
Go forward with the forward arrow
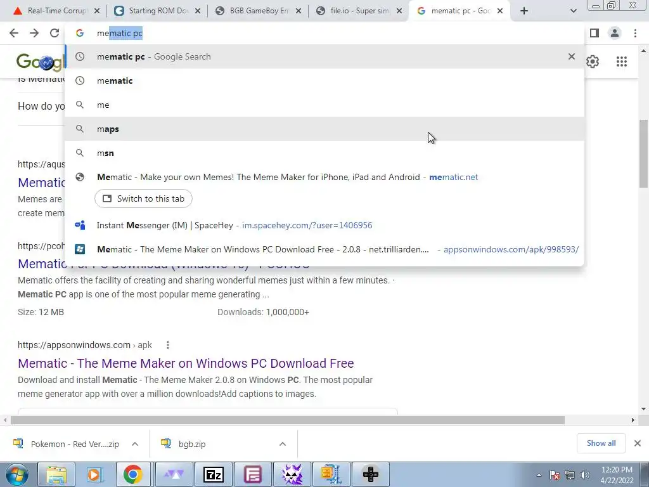click(34, 33)
